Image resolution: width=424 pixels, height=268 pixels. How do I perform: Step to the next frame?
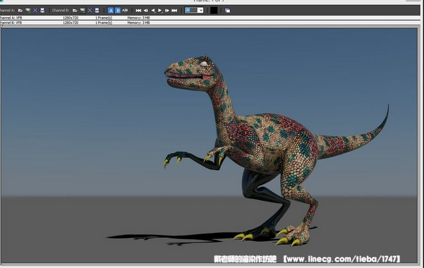[x=167, y=11]
